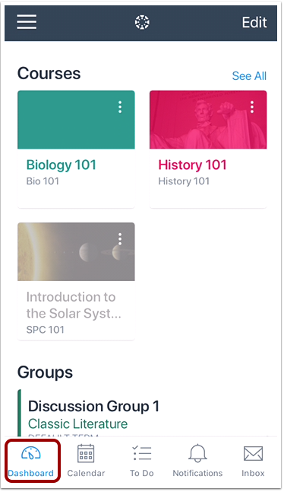Open Notifications bell icon
The image size is (284, 492).
click(197, 453)
